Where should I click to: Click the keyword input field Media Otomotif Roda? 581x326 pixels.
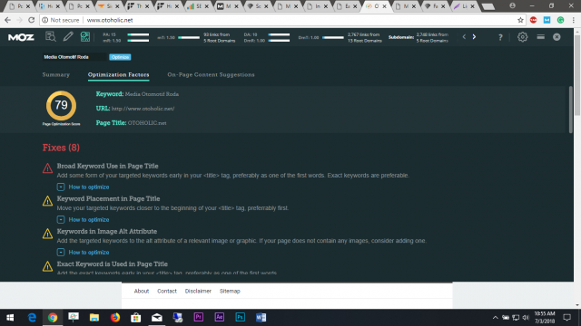(x=74, y=57)
